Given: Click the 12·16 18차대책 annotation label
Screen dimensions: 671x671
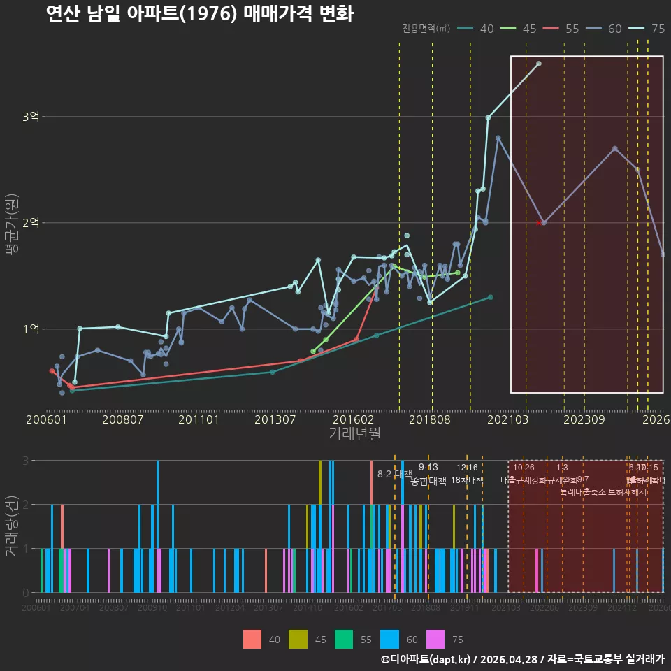Looking at the screenshot, I should [x=467, y=474].
